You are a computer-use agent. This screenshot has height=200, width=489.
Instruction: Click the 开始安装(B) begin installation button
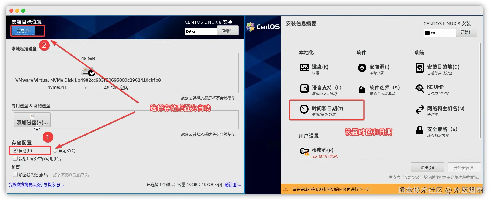464,167
